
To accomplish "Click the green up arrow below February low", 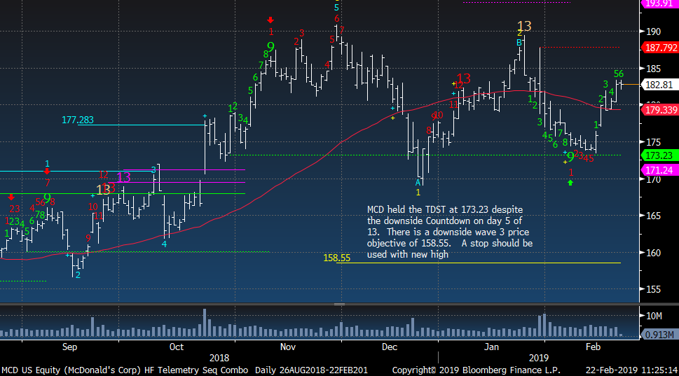I will coord(570,183).
